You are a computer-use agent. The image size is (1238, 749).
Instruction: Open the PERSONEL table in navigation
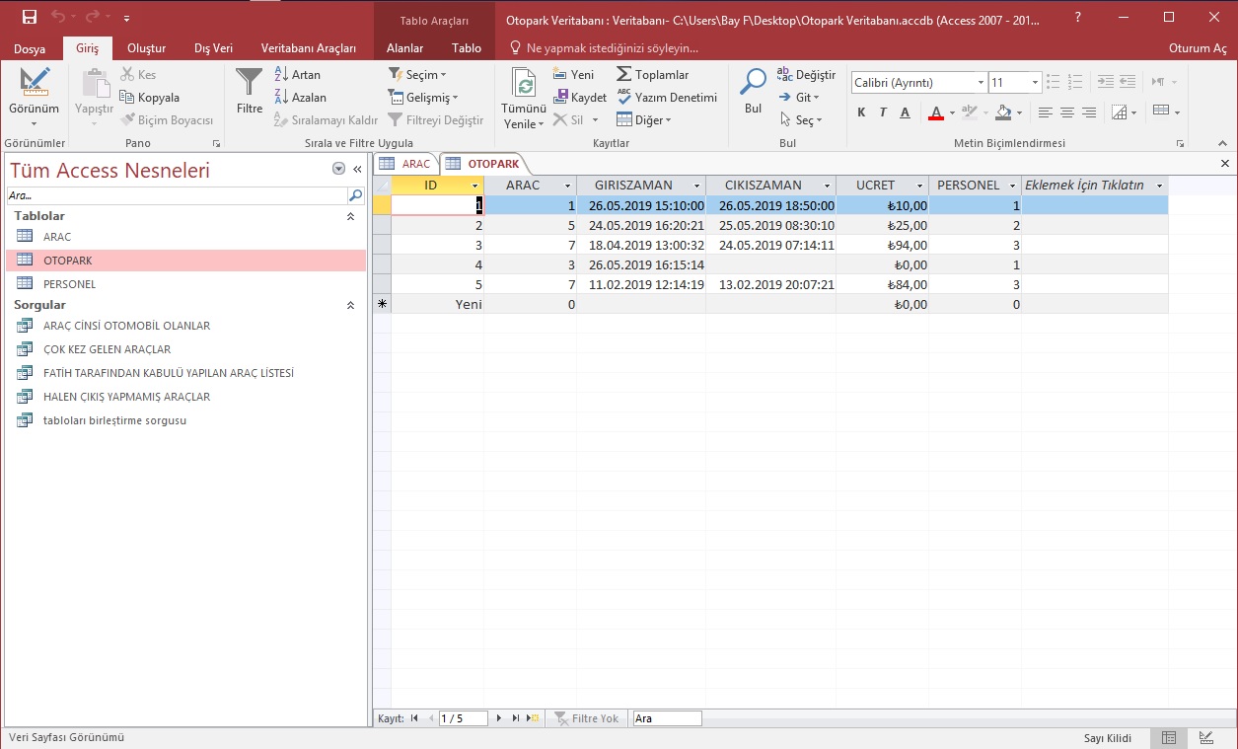69,284
